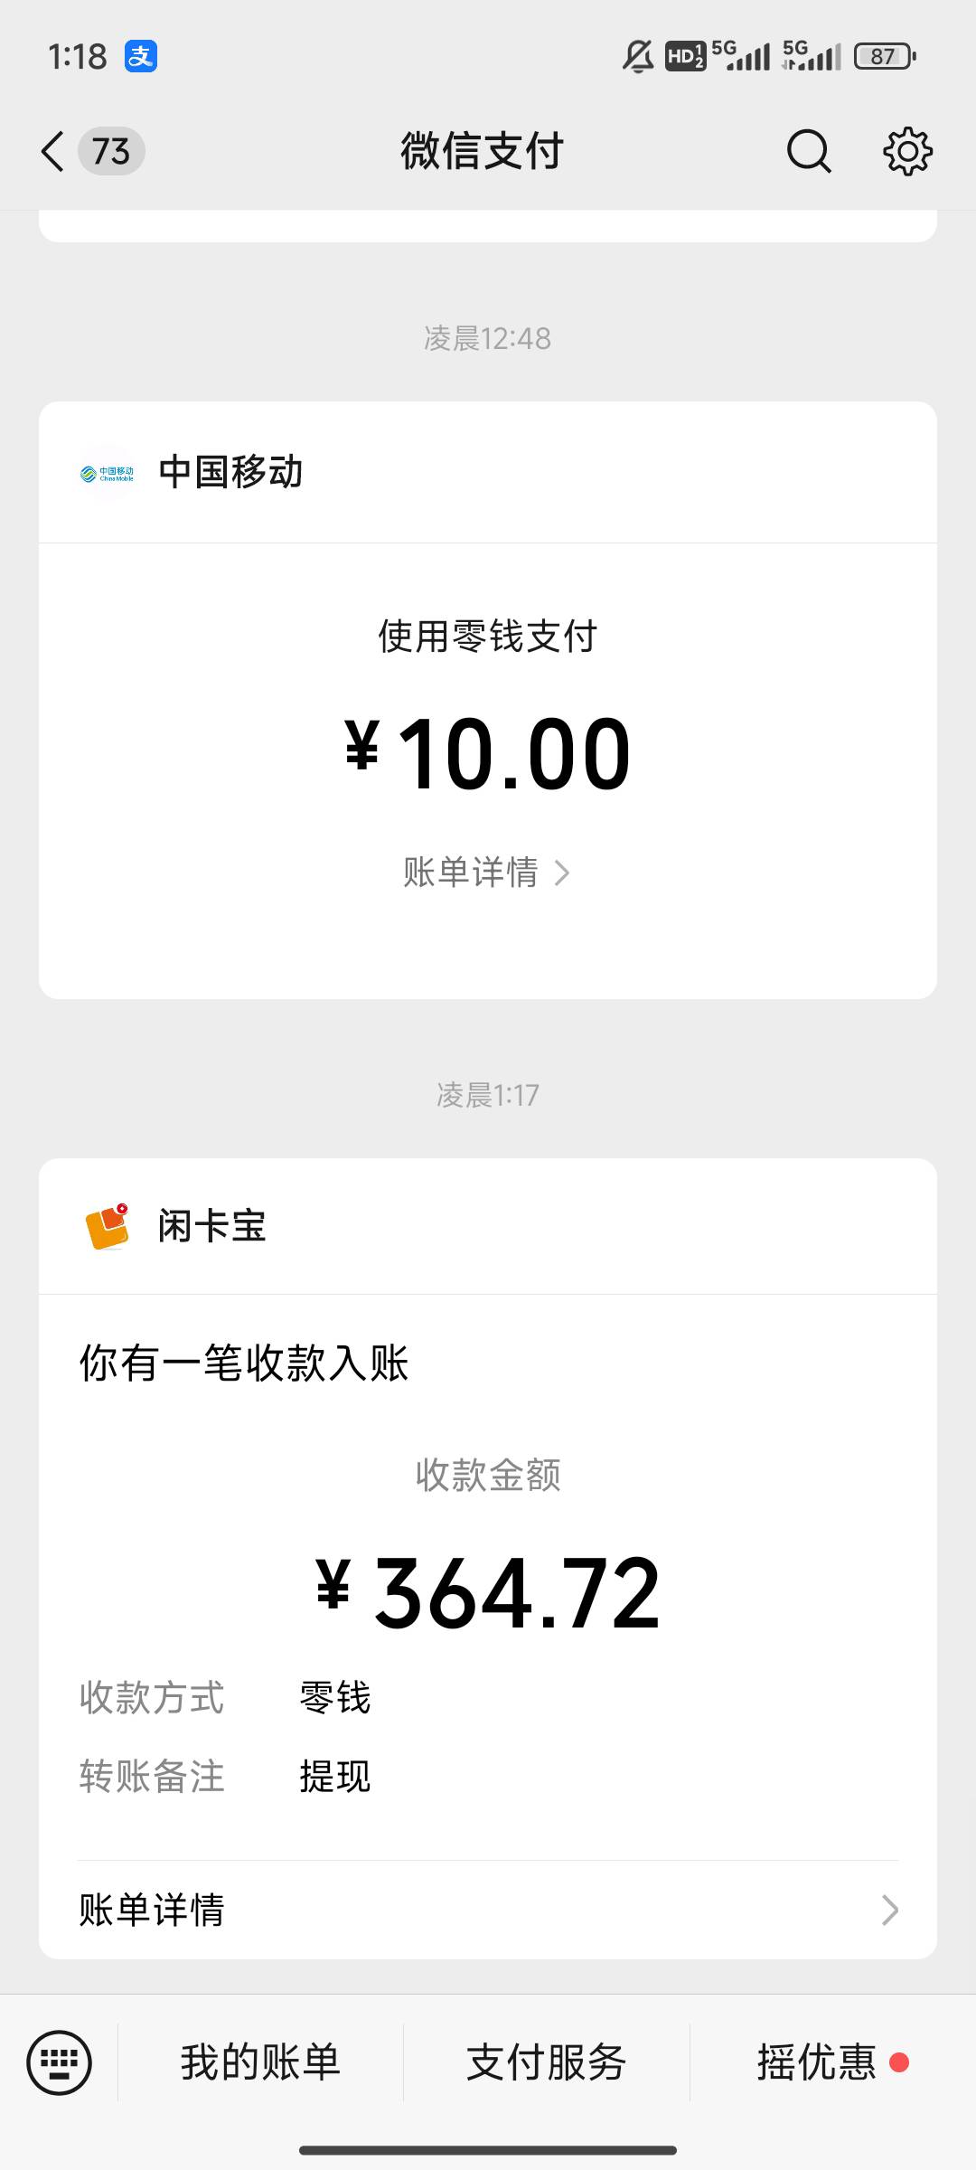Open the 摇优惠 menu
The width and height of the screenshot is (976, 2170).
[817, 2062]
